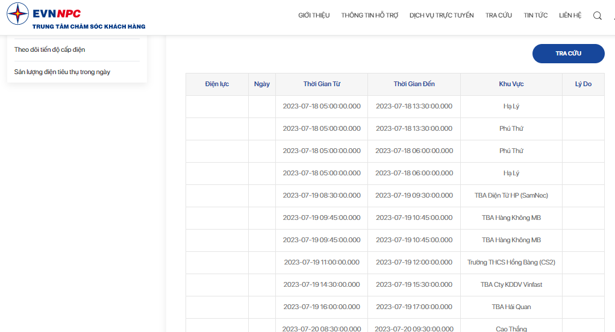This screenshot has width=615, height=332.
Task: Click the Lý Do column header
Action: pos(583,84)
